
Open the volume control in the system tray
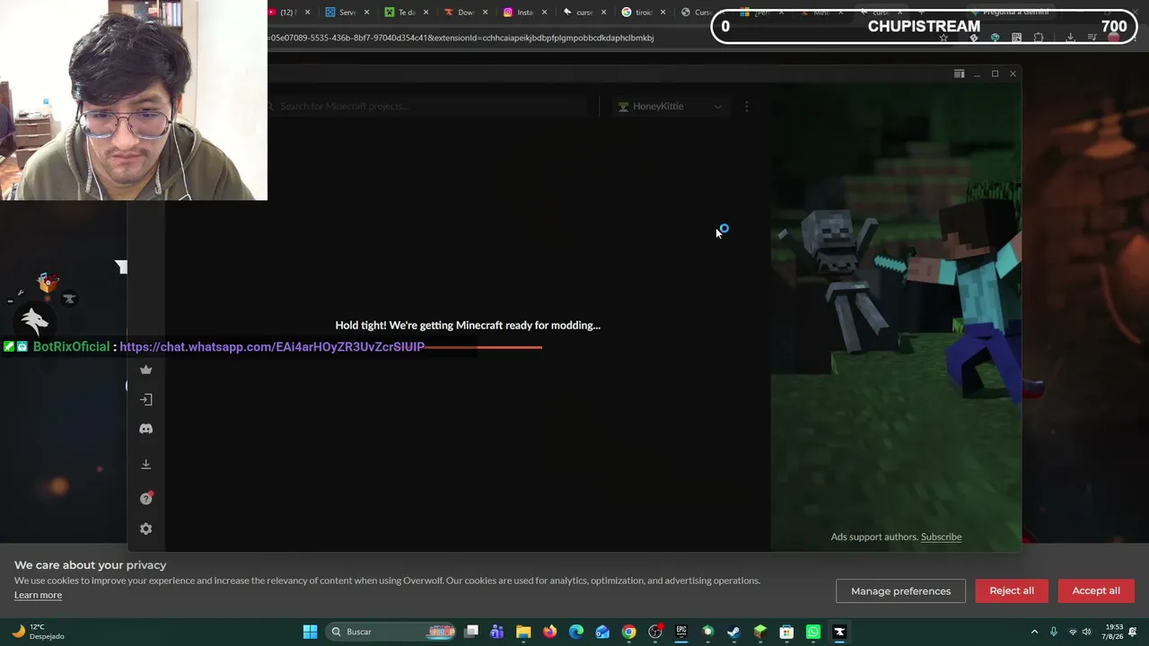[1086, 632]
